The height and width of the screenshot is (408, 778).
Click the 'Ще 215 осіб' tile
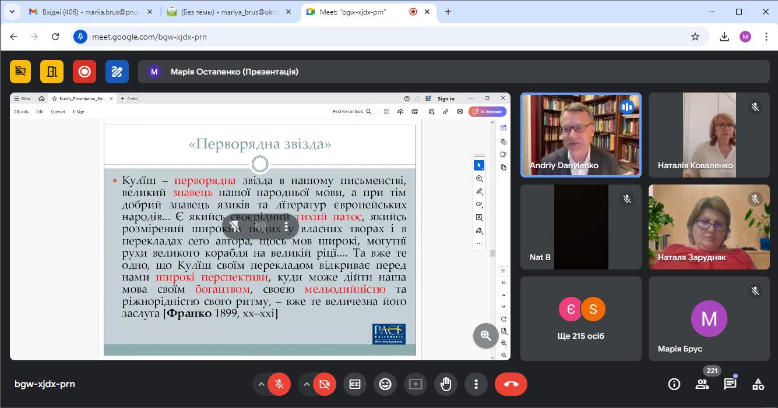coord(580,318)
